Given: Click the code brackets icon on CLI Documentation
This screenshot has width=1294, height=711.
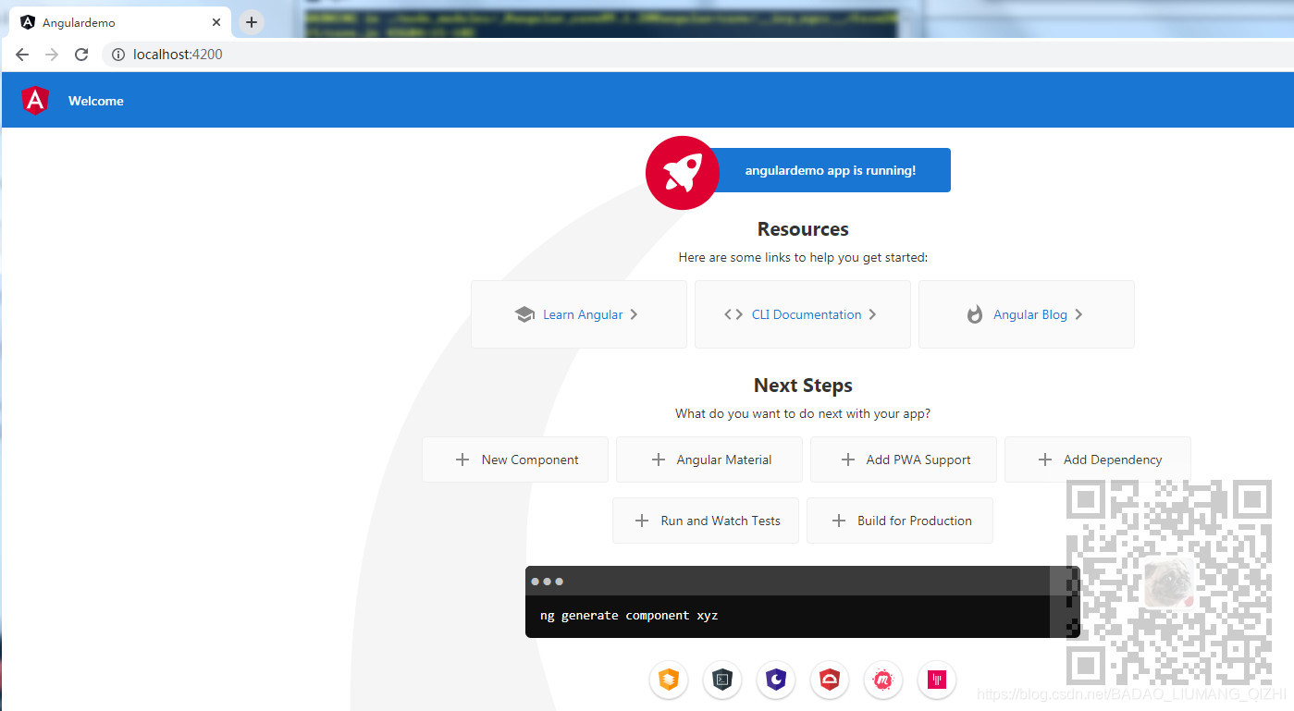Looking at the screenshot, I should tap(733, 314).
